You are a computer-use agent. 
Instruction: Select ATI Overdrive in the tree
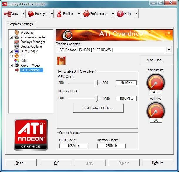pos(31,70)
